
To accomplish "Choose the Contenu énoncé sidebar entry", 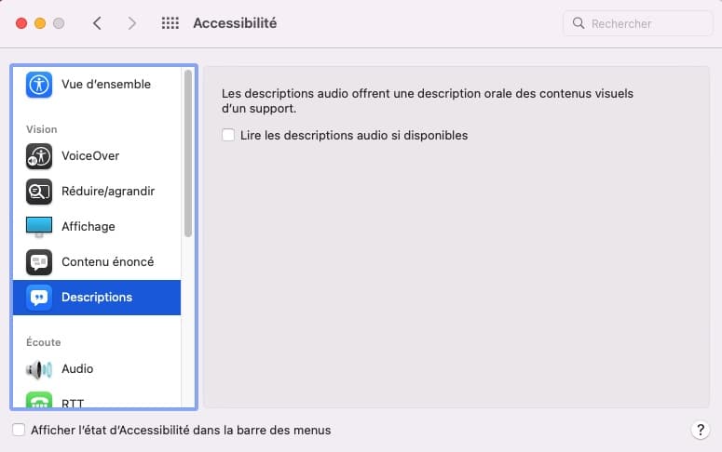I will pyautogui.click(x=97, y=262).
